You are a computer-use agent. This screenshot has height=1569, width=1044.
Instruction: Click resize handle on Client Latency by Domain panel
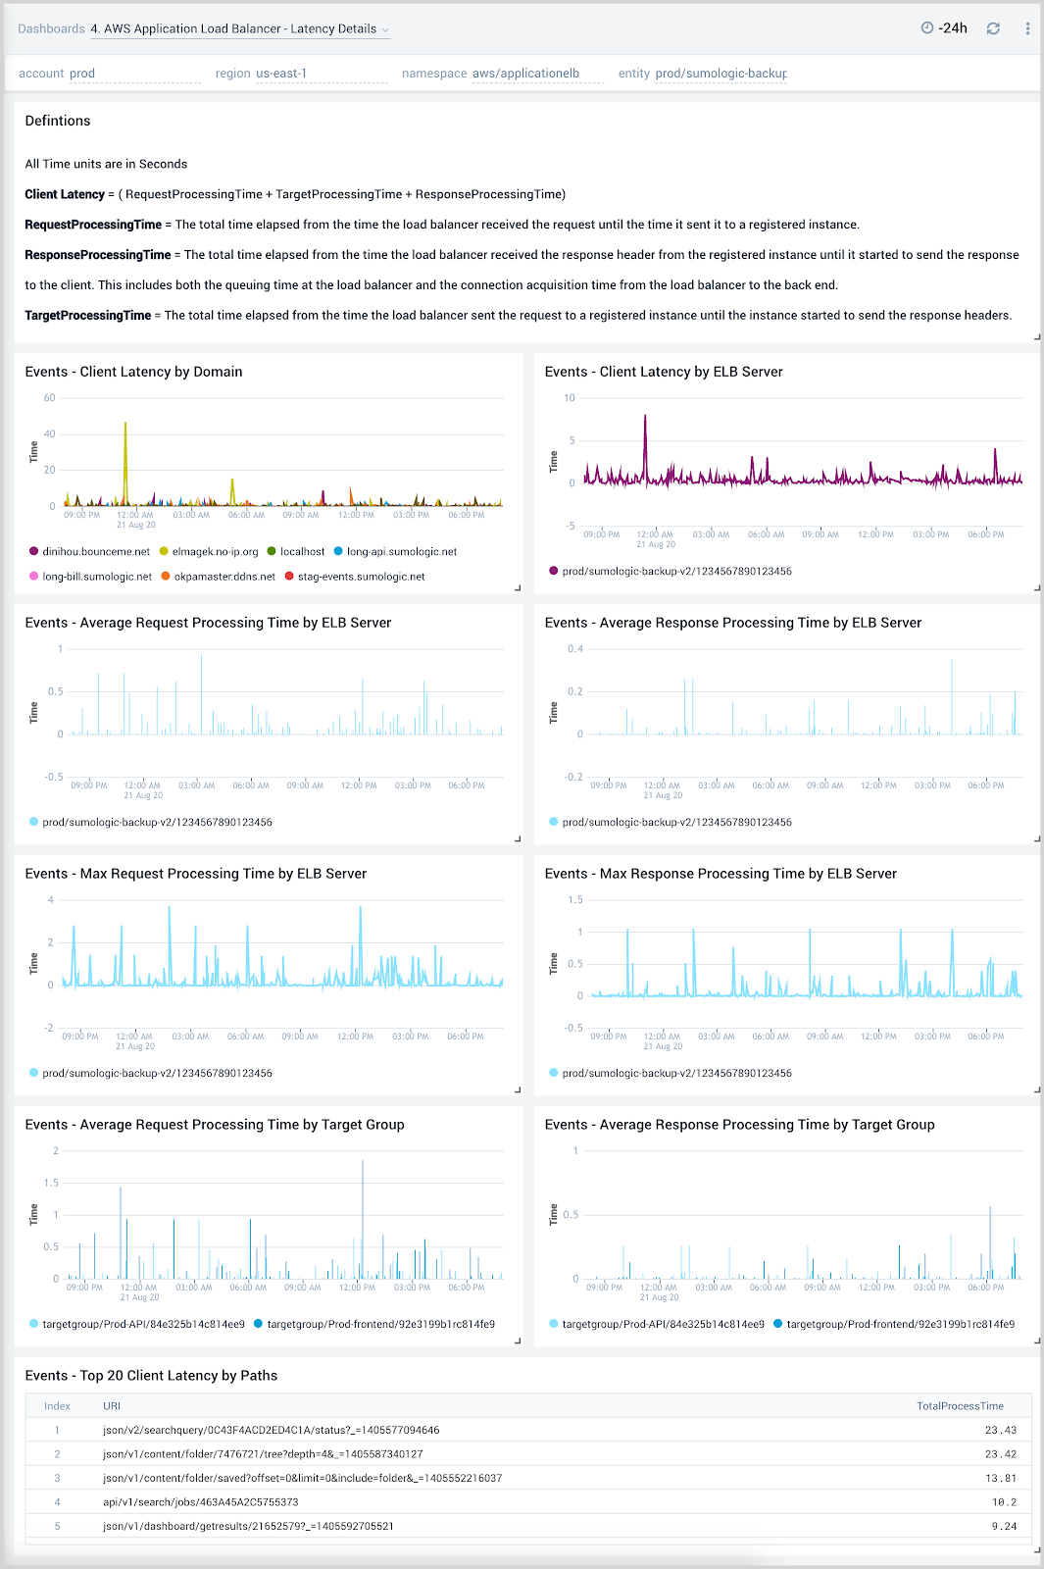coord(518,585)
